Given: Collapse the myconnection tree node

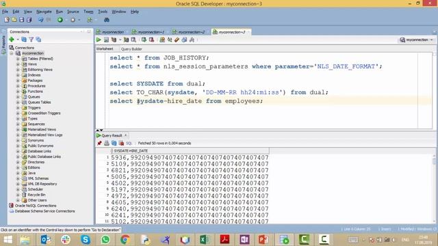Looking at the screenshot, I should 12,53.
